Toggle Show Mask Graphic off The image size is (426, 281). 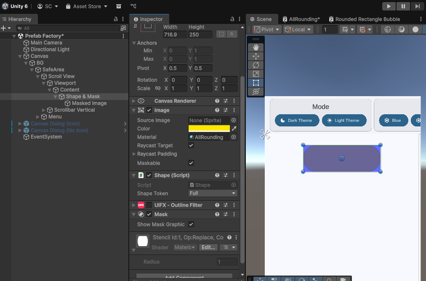(x=191, y=224)
